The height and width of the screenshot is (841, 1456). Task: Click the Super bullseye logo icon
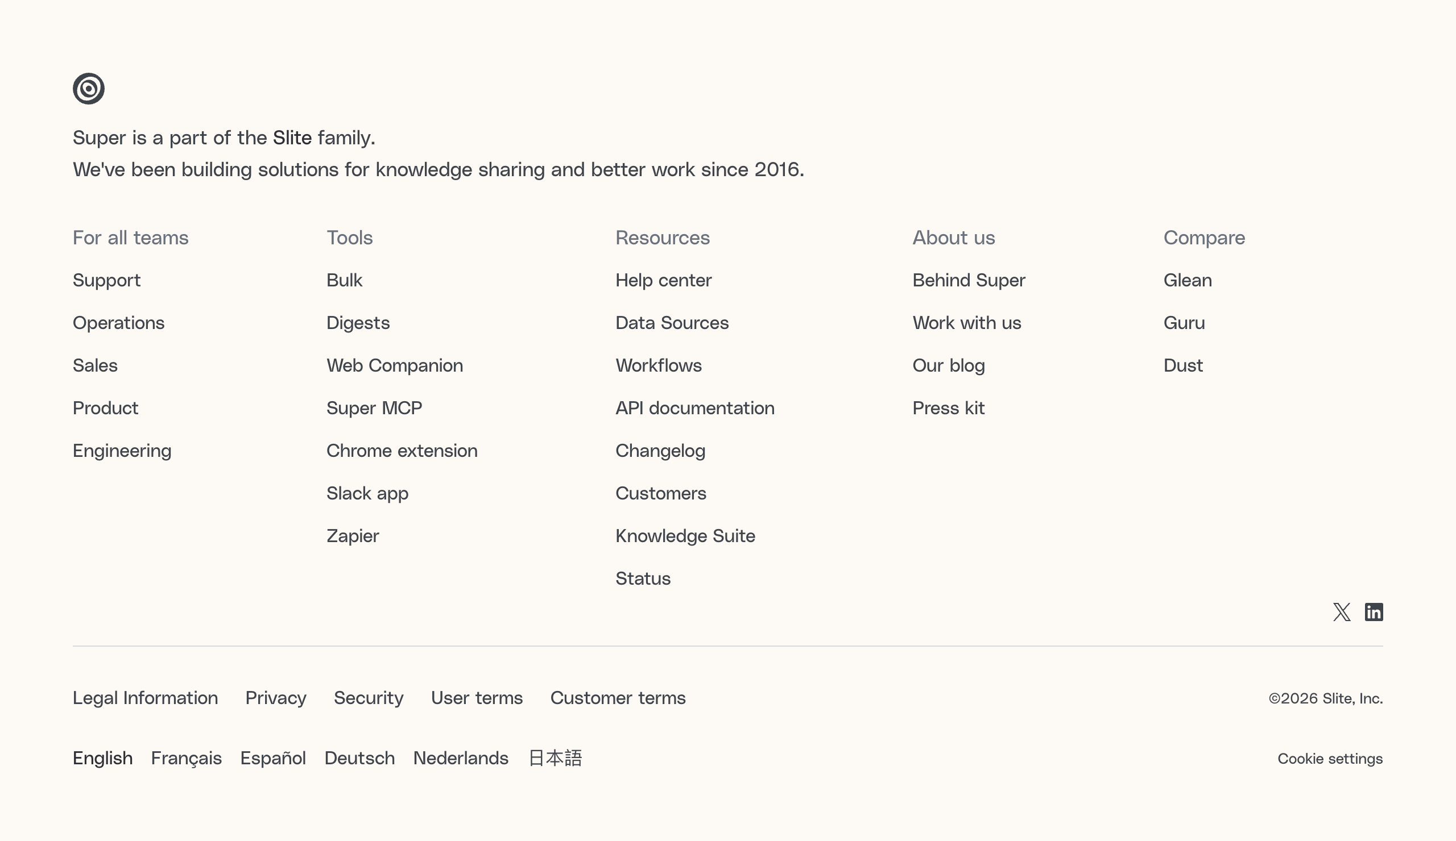click(88, 88)
